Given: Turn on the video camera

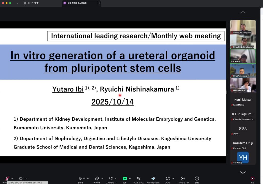Looking at the screenshot, I should pos(21,178).
